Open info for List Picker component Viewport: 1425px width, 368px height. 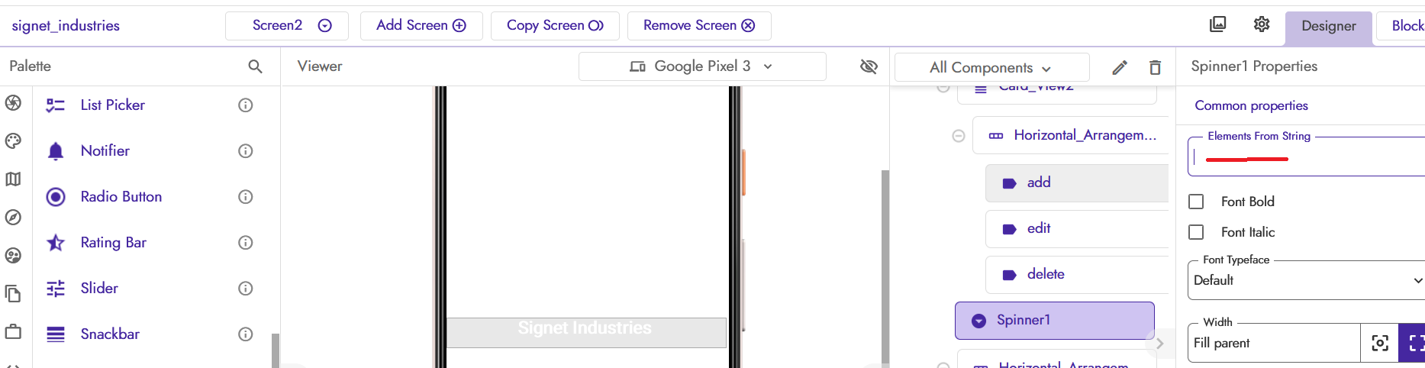coord(245,105)
